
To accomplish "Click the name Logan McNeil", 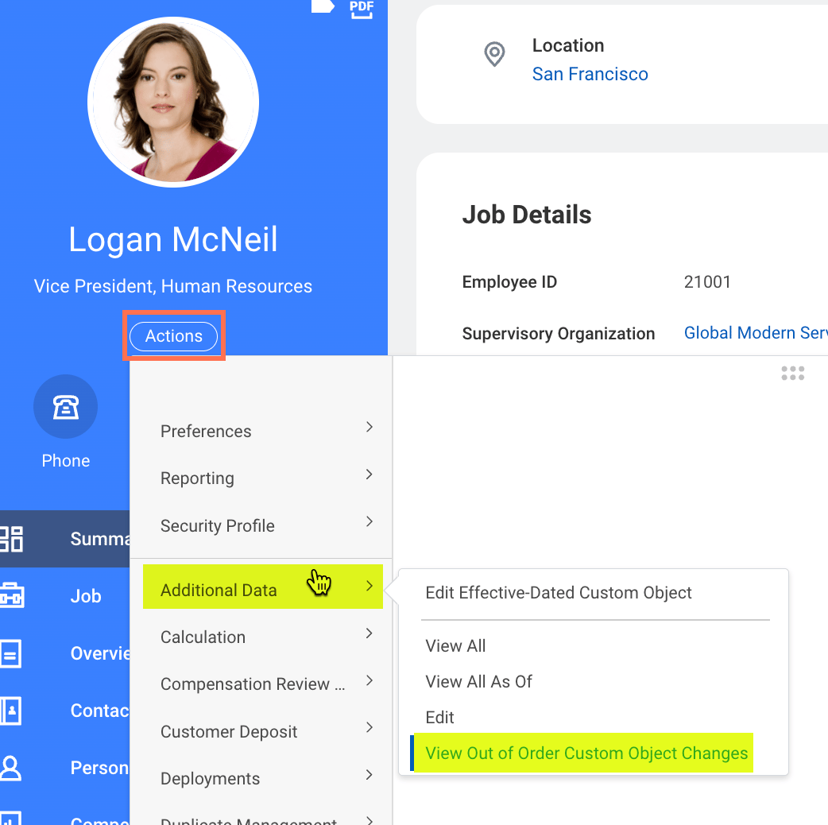I will click(172, 240).
